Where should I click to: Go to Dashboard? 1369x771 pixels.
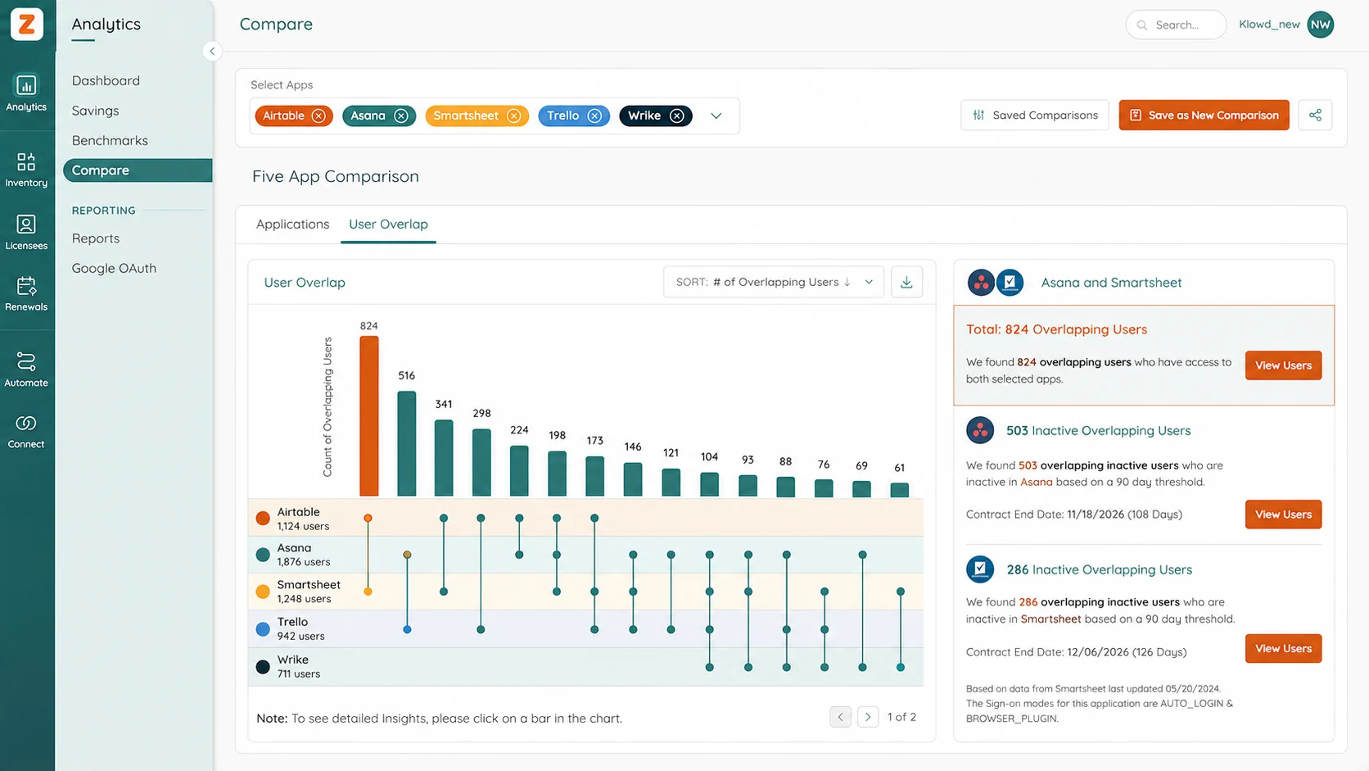tap(106, 80)
